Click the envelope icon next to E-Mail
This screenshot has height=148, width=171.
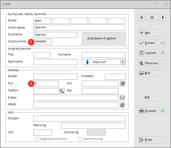[122, 98]
